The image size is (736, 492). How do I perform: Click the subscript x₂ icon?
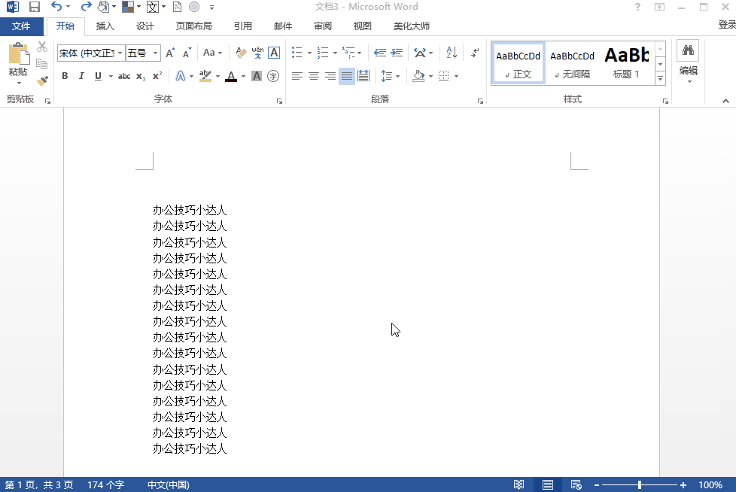(141, 76)
